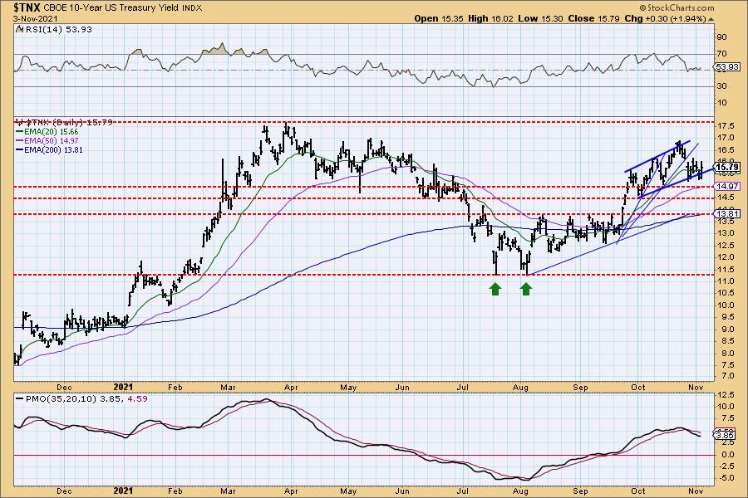Image resolution: width=748 pixels, height=498 pixels.
Task: Click the Aug month label under the price panel
Action: coord(520,388)
